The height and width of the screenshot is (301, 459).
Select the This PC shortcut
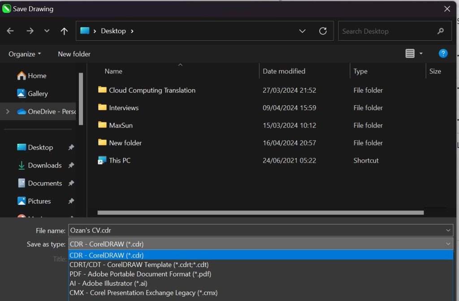[x=120, y=161]
